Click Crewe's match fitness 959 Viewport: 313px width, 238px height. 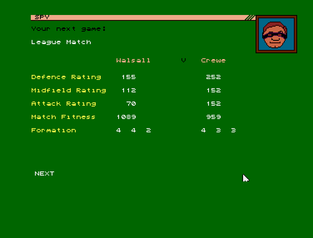(x=214, y=117)
